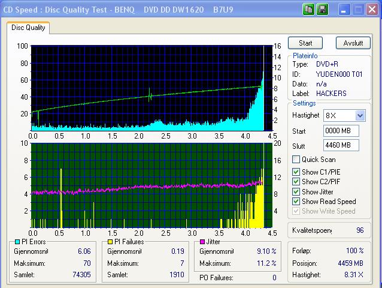Click the yellow PI Failures color swatch
The width and height of the screenshot is (382, 288).
(x=110, y=242)
